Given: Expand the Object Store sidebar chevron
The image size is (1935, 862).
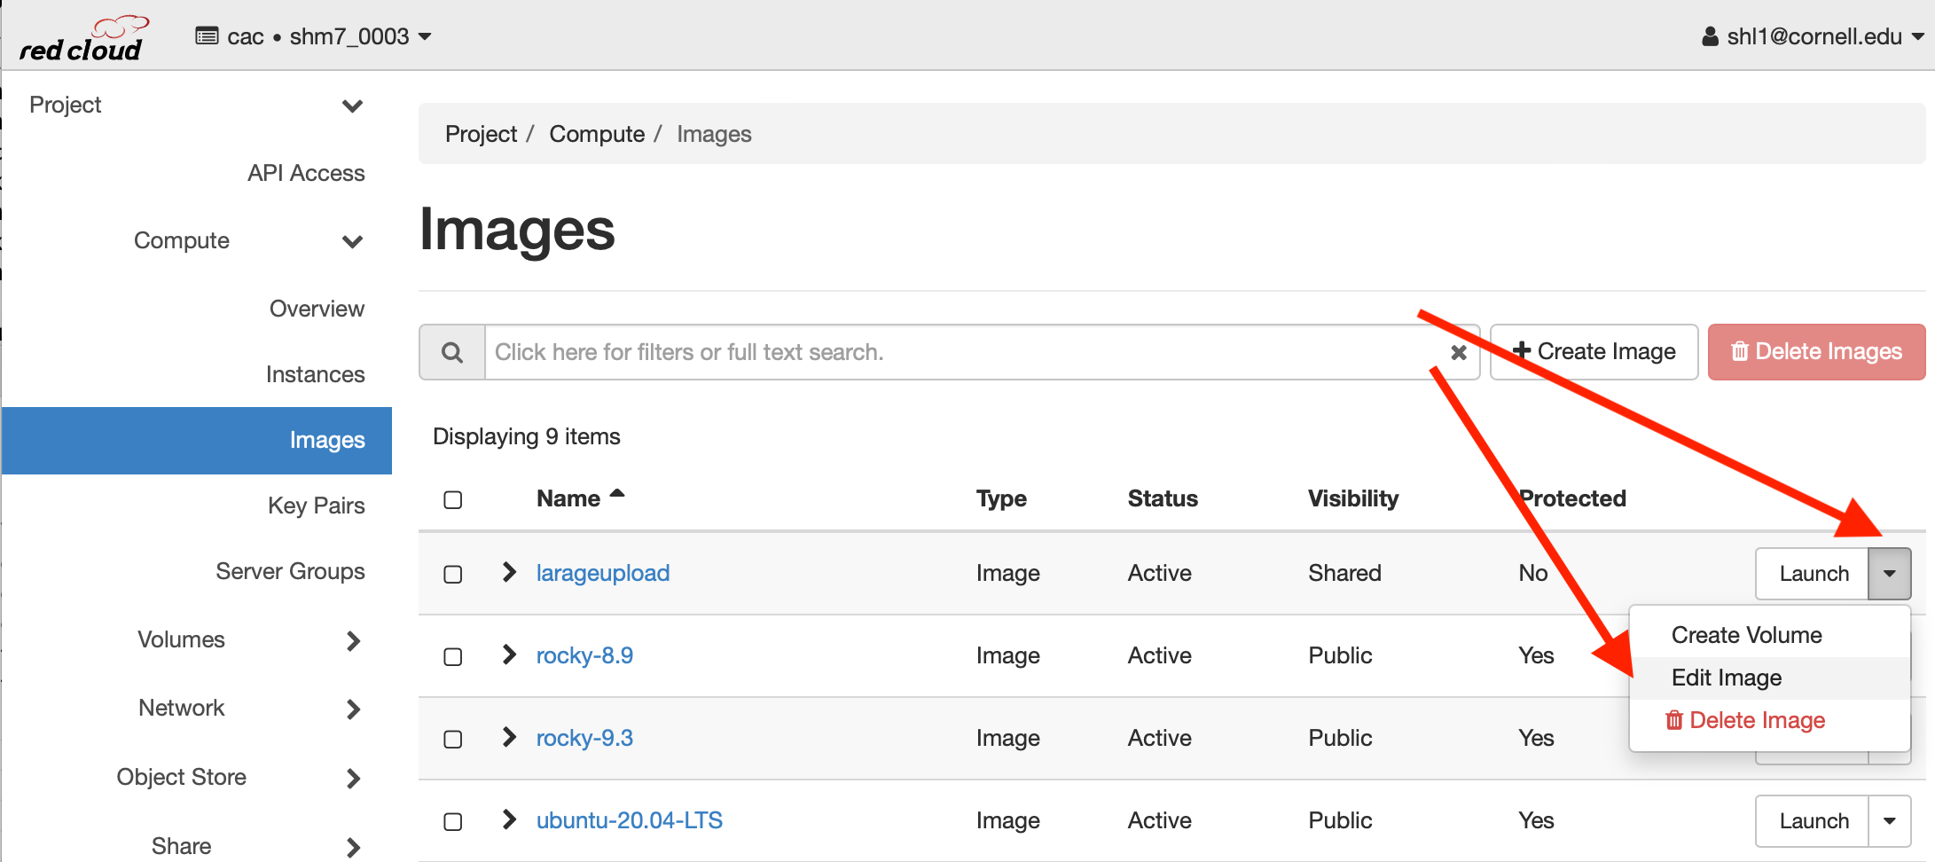Looking at the screenshot, I should [353, 778].
